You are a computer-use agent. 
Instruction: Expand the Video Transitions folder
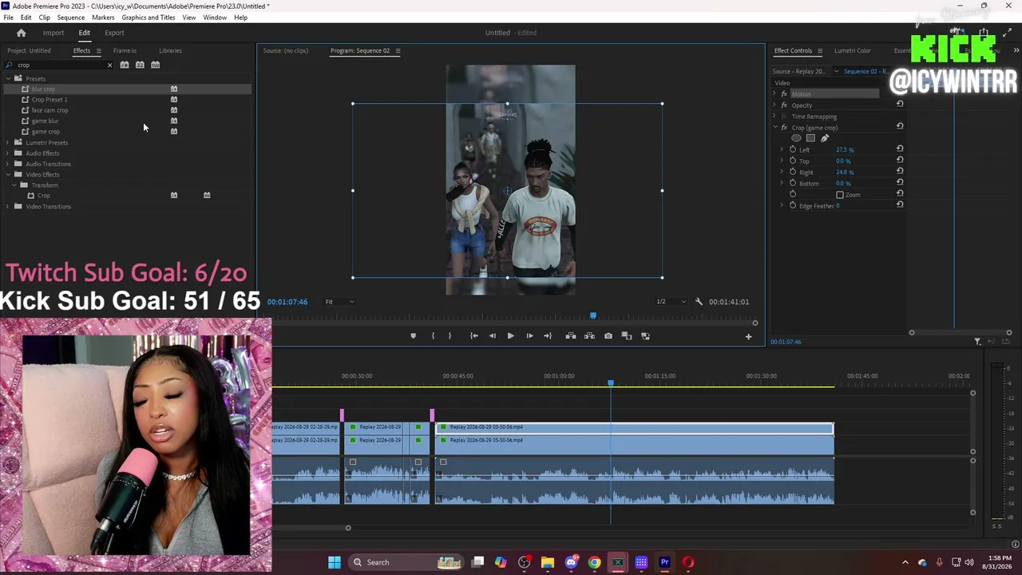click(x=8, y=206)
